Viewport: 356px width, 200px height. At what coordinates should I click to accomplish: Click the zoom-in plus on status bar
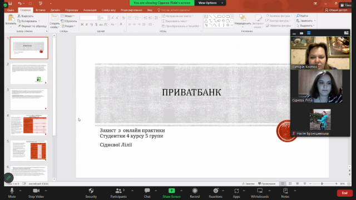(x=337, y=184)
